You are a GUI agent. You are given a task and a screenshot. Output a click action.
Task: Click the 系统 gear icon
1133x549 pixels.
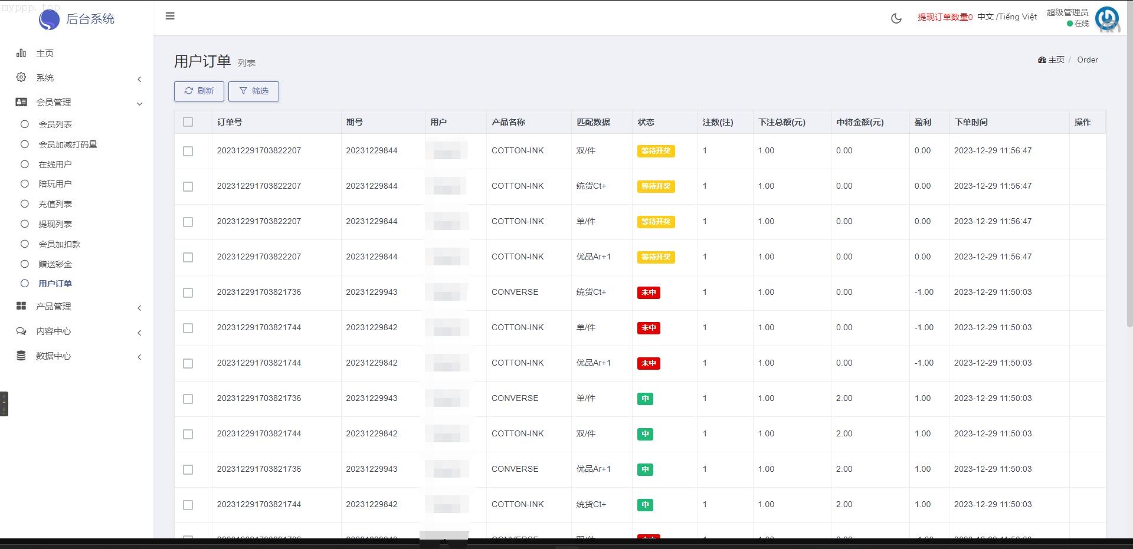[21, 77]
